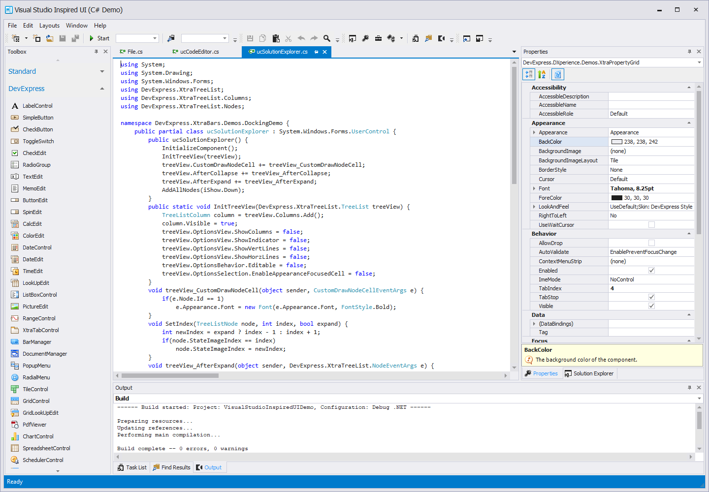Screen dimensions: 709x492
Task: Click the BackColor color swatch
Action: (617, 141)
